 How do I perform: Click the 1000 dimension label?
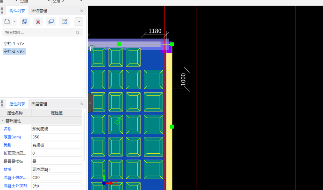pyautogui.click(x=183, y=79)
